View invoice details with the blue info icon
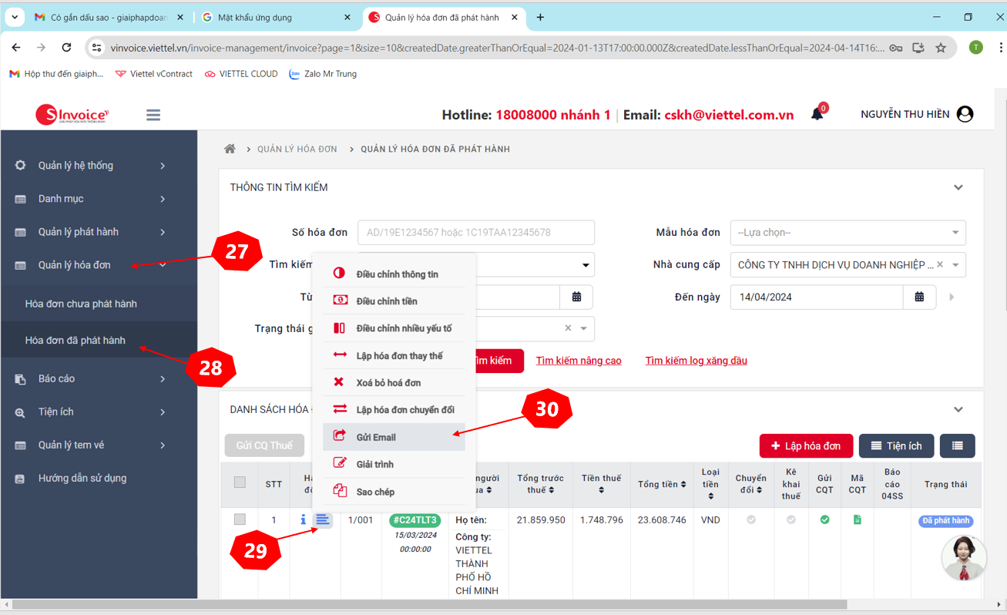The width and height of the screenshot is (1007, 615). pyautogui.click(x=303, y=519)
